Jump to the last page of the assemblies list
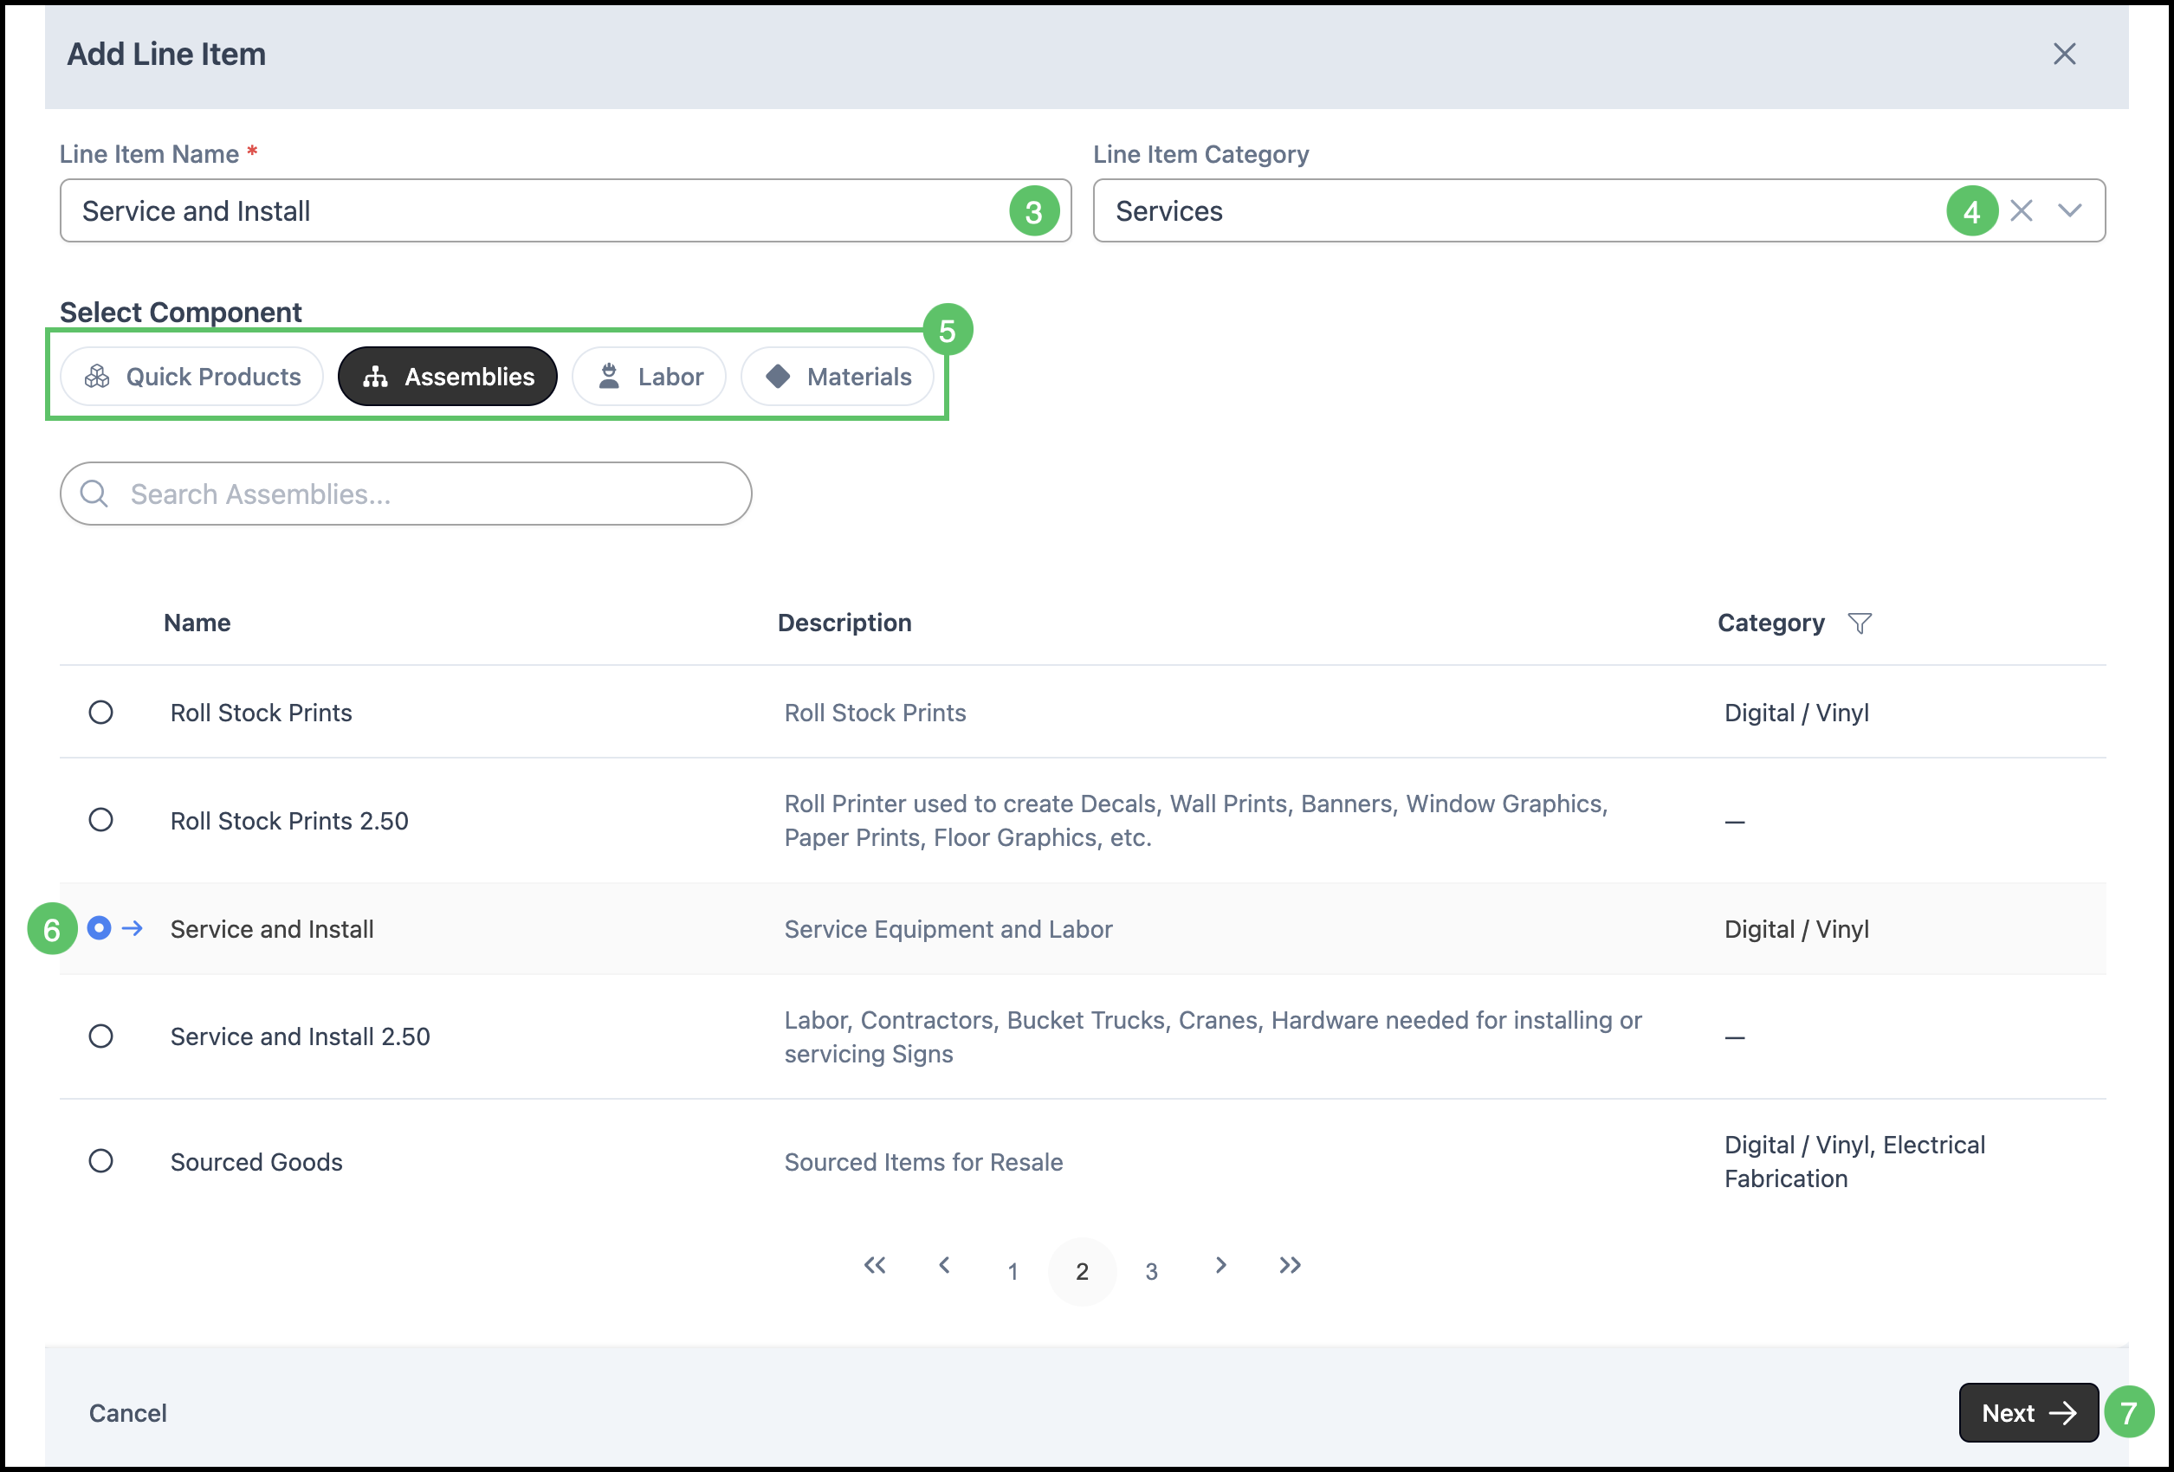The width and height of the screenshot is (2174, 1472). (x=1290, y=1265)
